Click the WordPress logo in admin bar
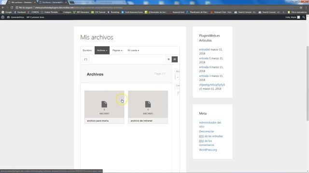Screen dimensions: 309x173 tap(3, 17)
